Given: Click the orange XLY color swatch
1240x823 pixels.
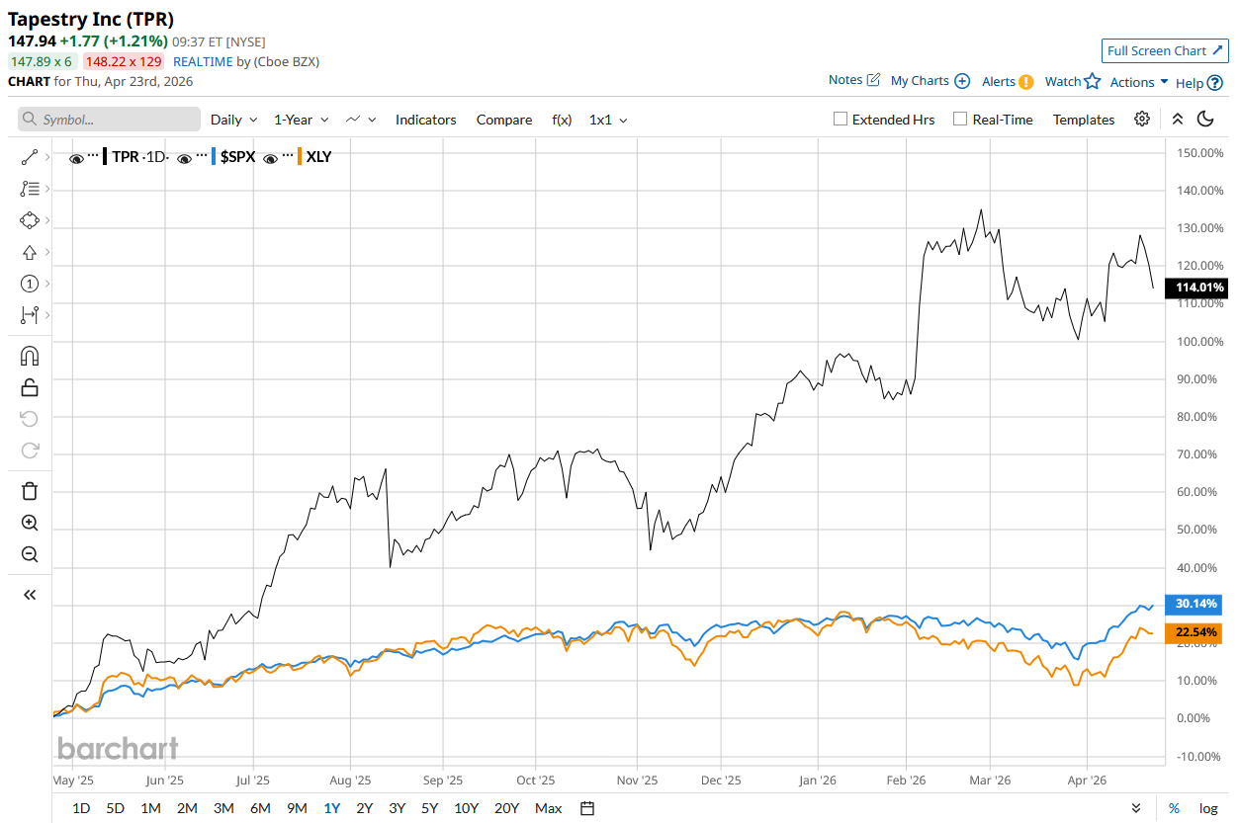Looking at the screenshot, I should 299,156.
